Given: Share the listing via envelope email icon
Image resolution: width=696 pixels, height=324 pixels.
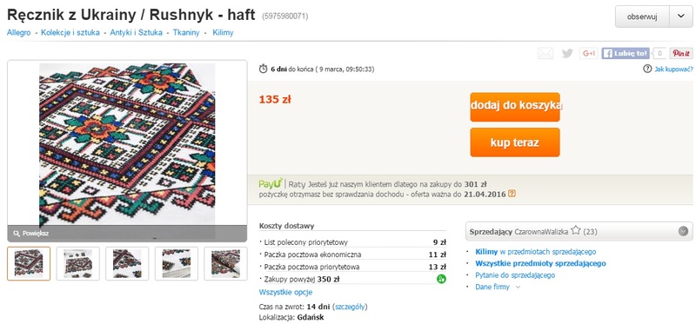Looking at the screenshot, I should pyautogui.click(x=545, y=54).
